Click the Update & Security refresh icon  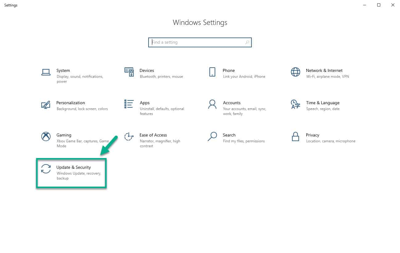point(46,169)
